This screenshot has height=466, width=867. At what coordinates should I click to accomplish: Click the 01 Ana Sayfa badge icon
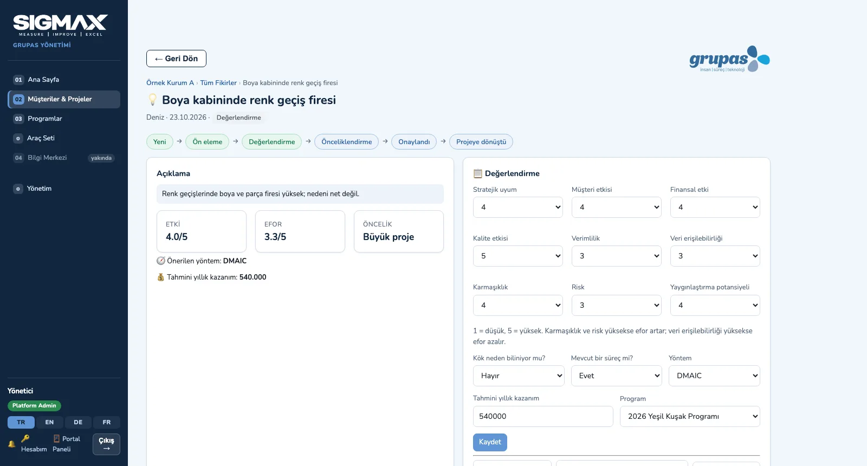tap(18, 80)
